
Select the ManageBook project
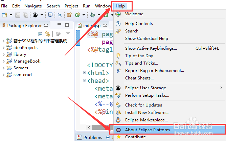(x=27, y=61)
